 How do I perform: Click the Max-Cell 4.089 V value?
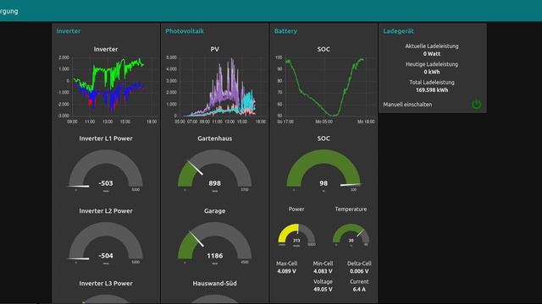[286, 271]
